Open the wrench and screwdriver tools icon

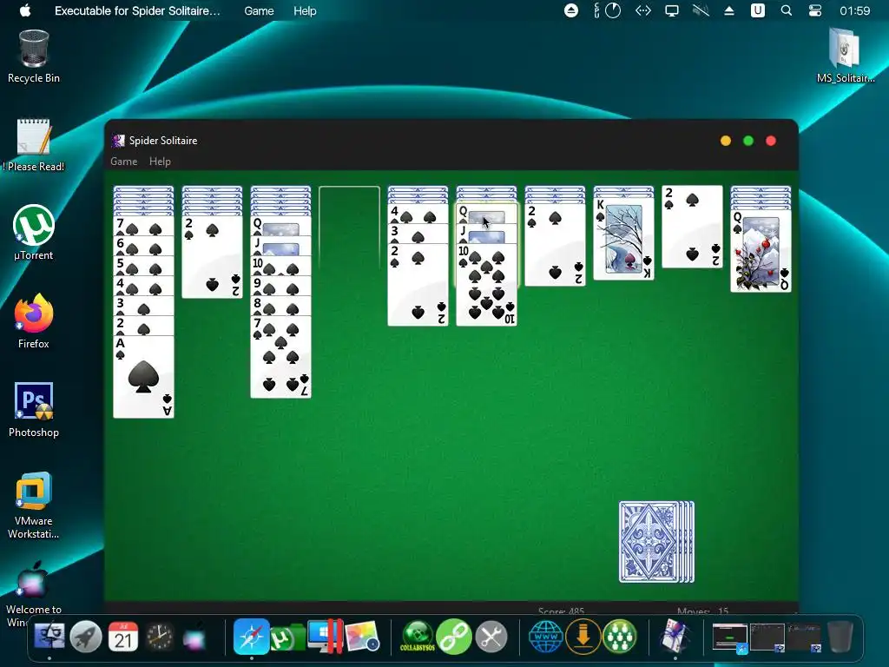tap(491, 637)
